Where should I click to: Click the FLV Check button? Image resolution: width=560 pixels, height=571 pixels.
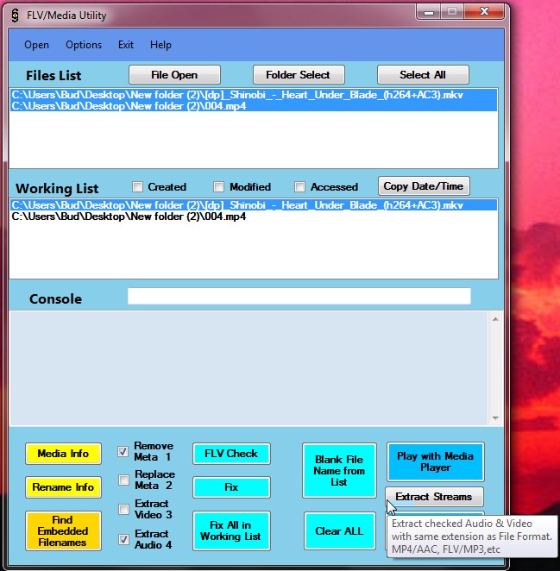(232, 454)
